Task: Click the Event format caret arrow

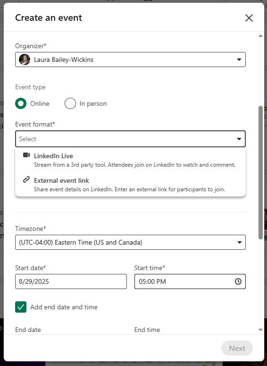Action: 239,139
